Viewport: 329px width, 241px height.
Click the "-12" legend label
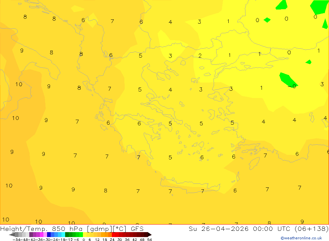tap(69, 240)
